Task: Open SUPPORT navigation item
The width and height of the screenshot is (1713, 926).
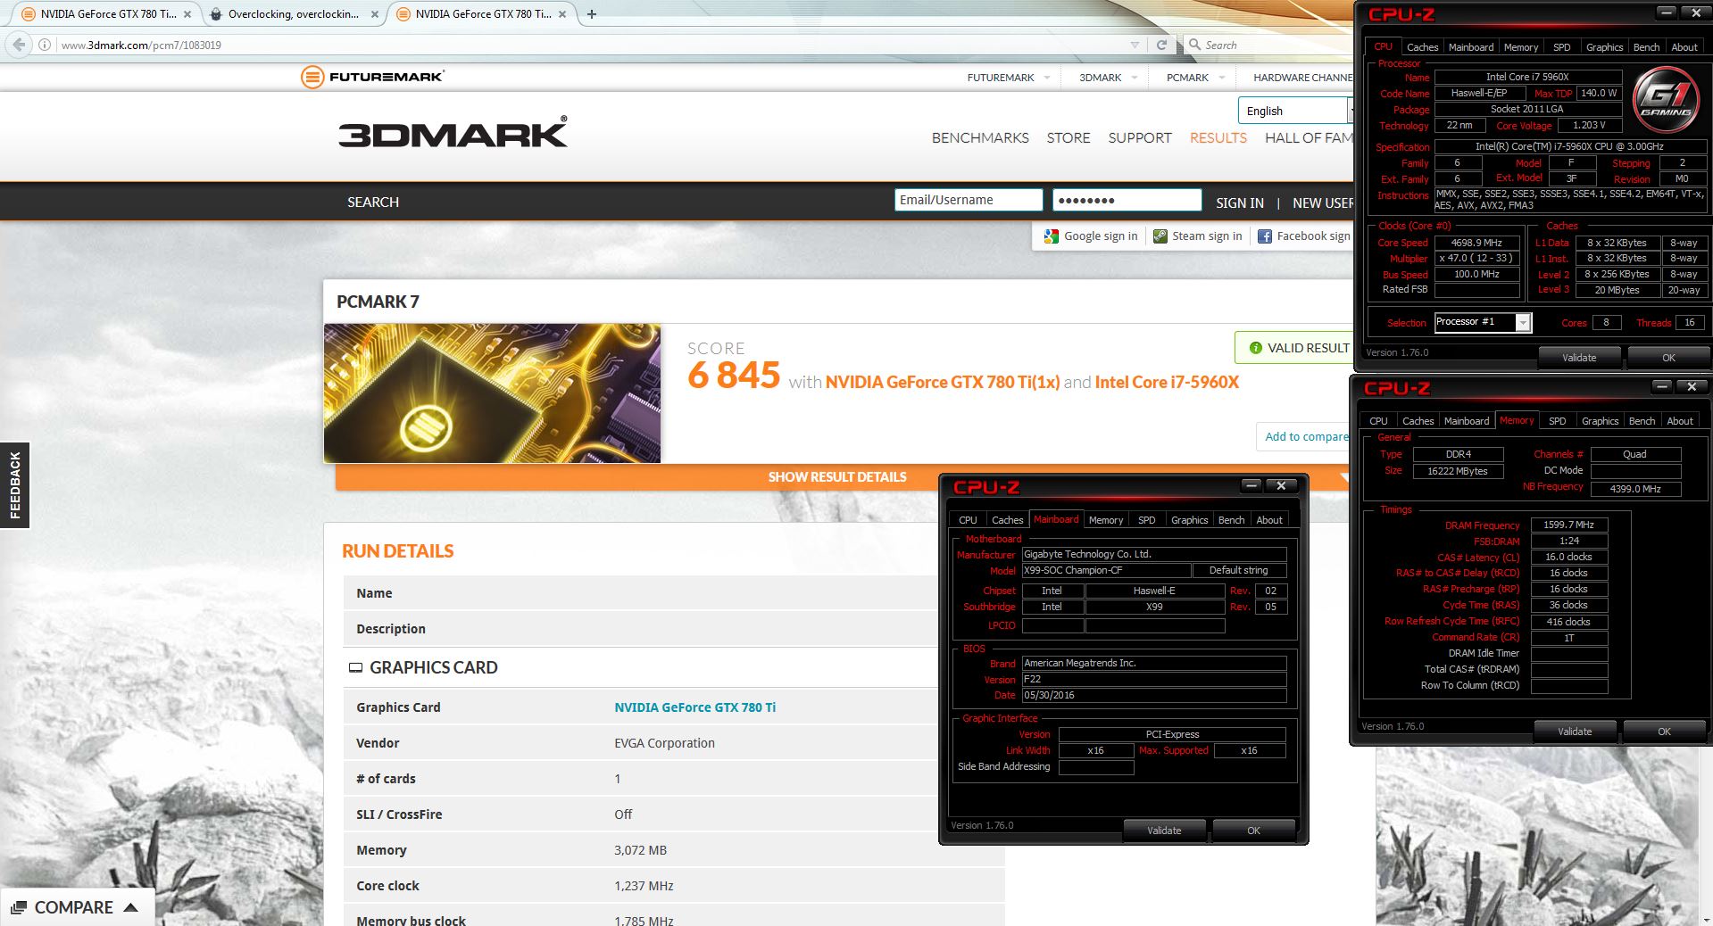Action: [1140, 138]
